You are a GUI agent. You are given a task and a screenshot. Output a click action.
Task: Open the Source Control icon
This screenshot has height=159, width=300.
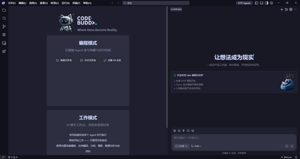(x=4, y=26)
